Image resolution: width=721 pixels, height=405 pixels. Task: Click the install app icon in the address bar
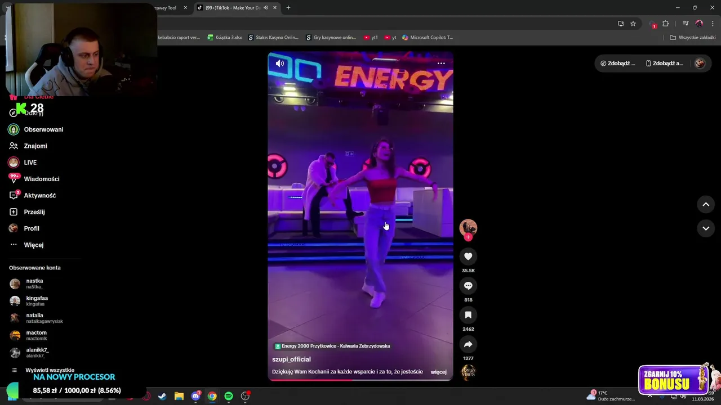621,24
